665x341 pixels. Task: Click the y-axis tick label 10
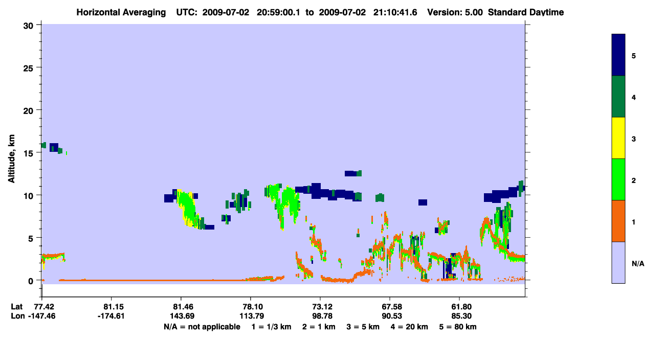30,195
